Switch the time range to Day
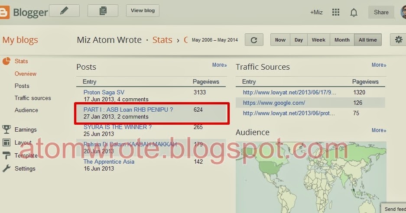 pyautogui.click(x=299, y=40)
